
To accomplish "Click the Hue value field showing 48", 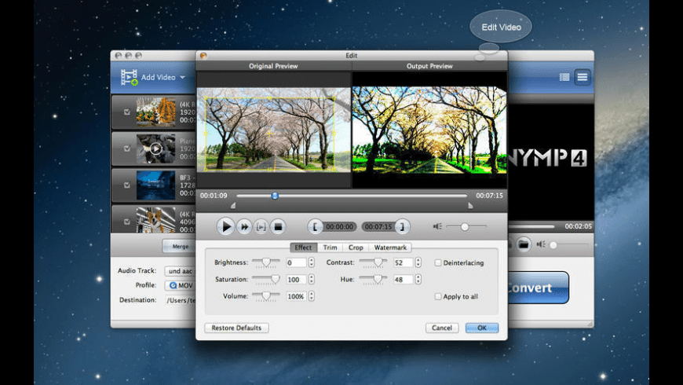I will tap(403, 279).
